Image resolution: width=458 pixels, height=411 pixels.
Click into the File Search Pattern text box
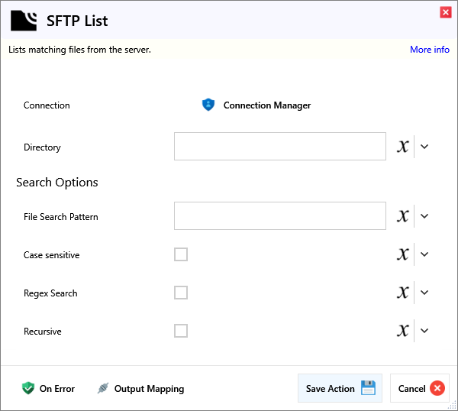tap(279, 216)
